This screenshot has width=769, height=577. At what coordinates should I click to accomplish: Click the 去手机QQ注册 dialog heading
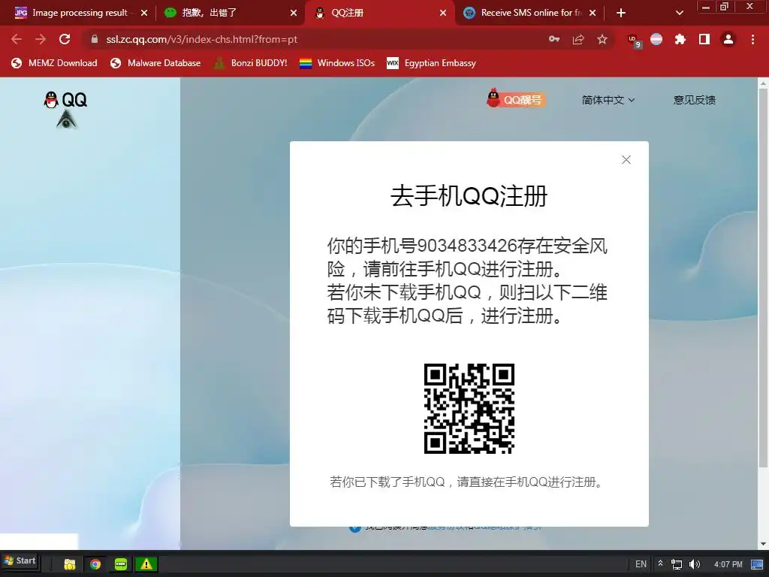coord(469,196)
